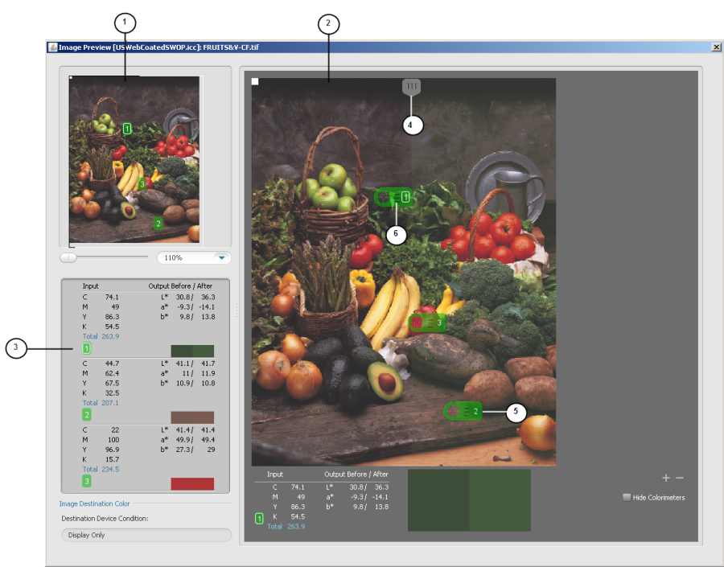This screenshot has width=724, height=567.
Task: Enable the Hide Colorimeters checkbox
Action: 627,497
